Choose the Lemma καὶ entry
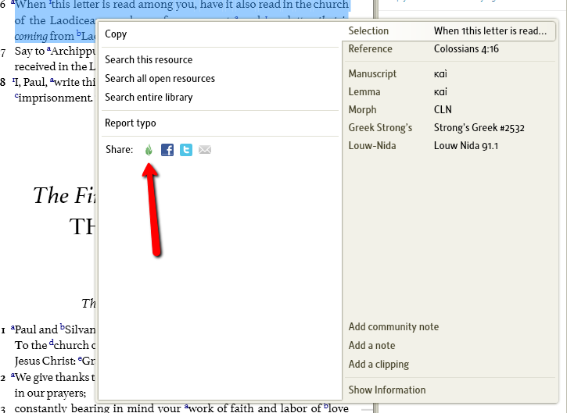 pyautogui.click(x=450, y=92)
